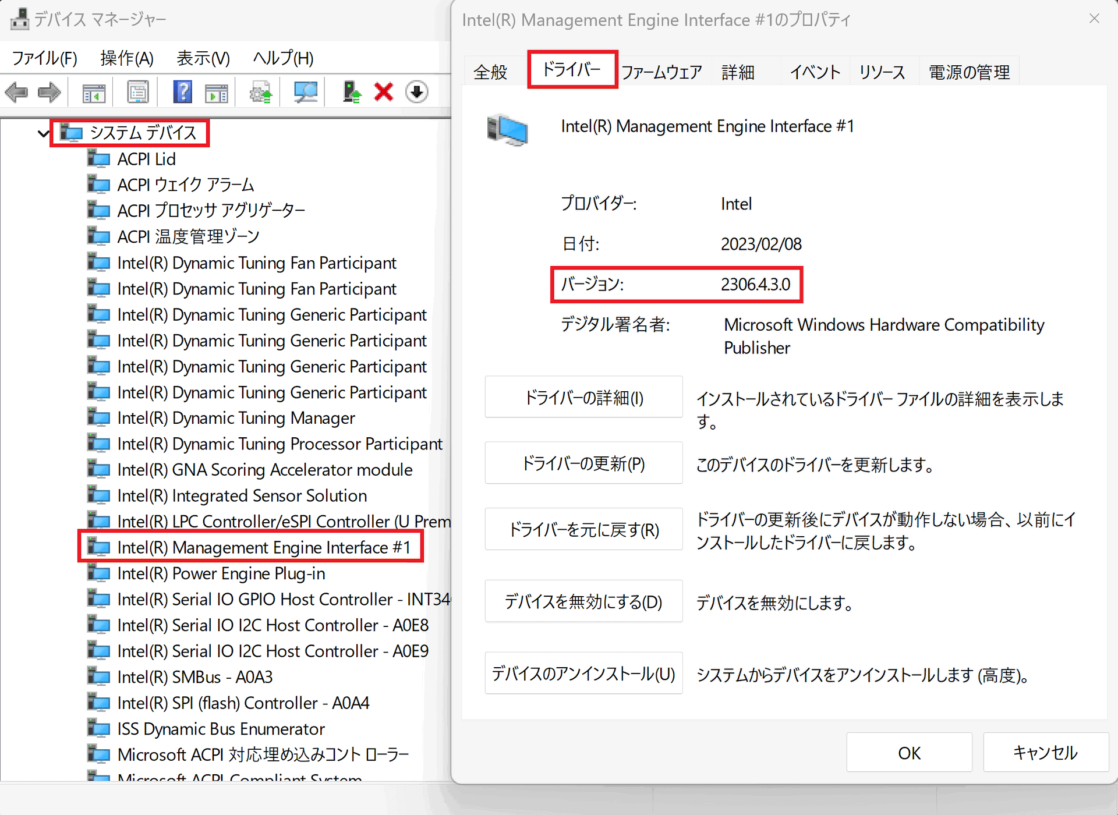Click the Forward arrow toolbar icon
The width and height of the screenshot is (1118, 815).
click(x=49, y=92)
